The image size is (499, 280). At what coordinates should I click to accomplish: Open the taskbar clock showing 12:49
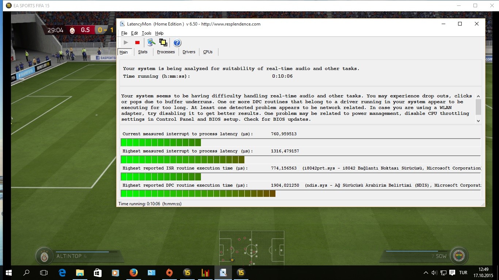(x=484, y=273)
